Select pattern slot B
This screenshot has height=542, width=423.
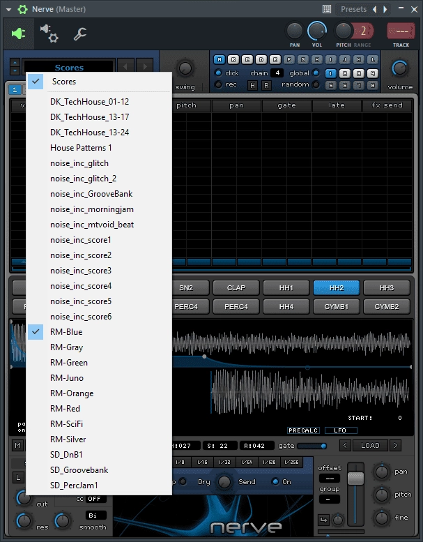click(233, 60)
